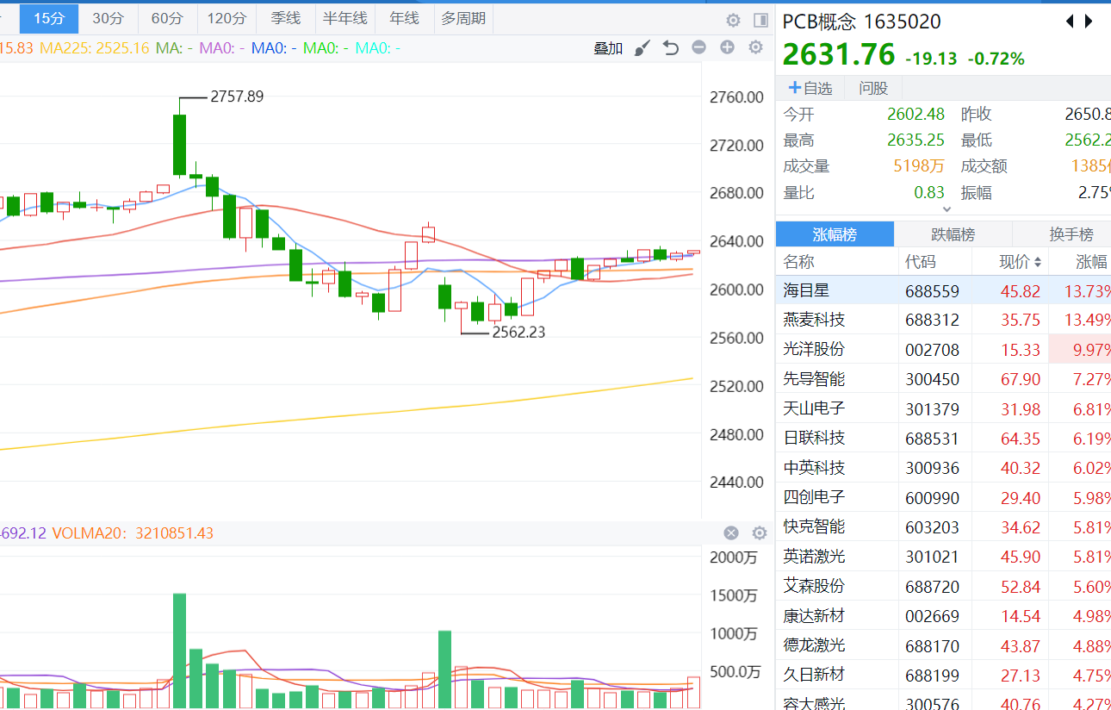Expand quote details with the down chevron
This screenshot has width=1111, height=710.
947,209
